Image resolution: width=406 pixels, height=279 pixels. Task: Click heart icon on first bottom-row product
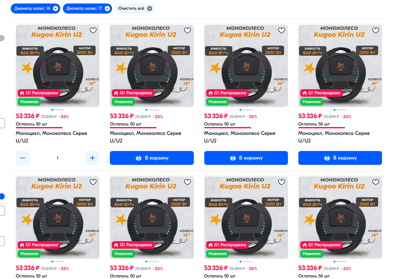tap(93, 182)
